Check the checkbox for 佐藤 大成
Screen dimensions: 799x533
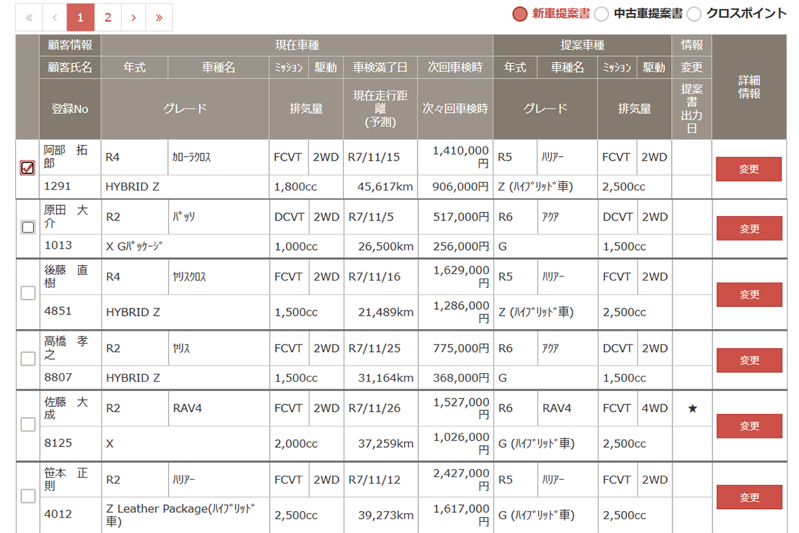tap(28, 424)
